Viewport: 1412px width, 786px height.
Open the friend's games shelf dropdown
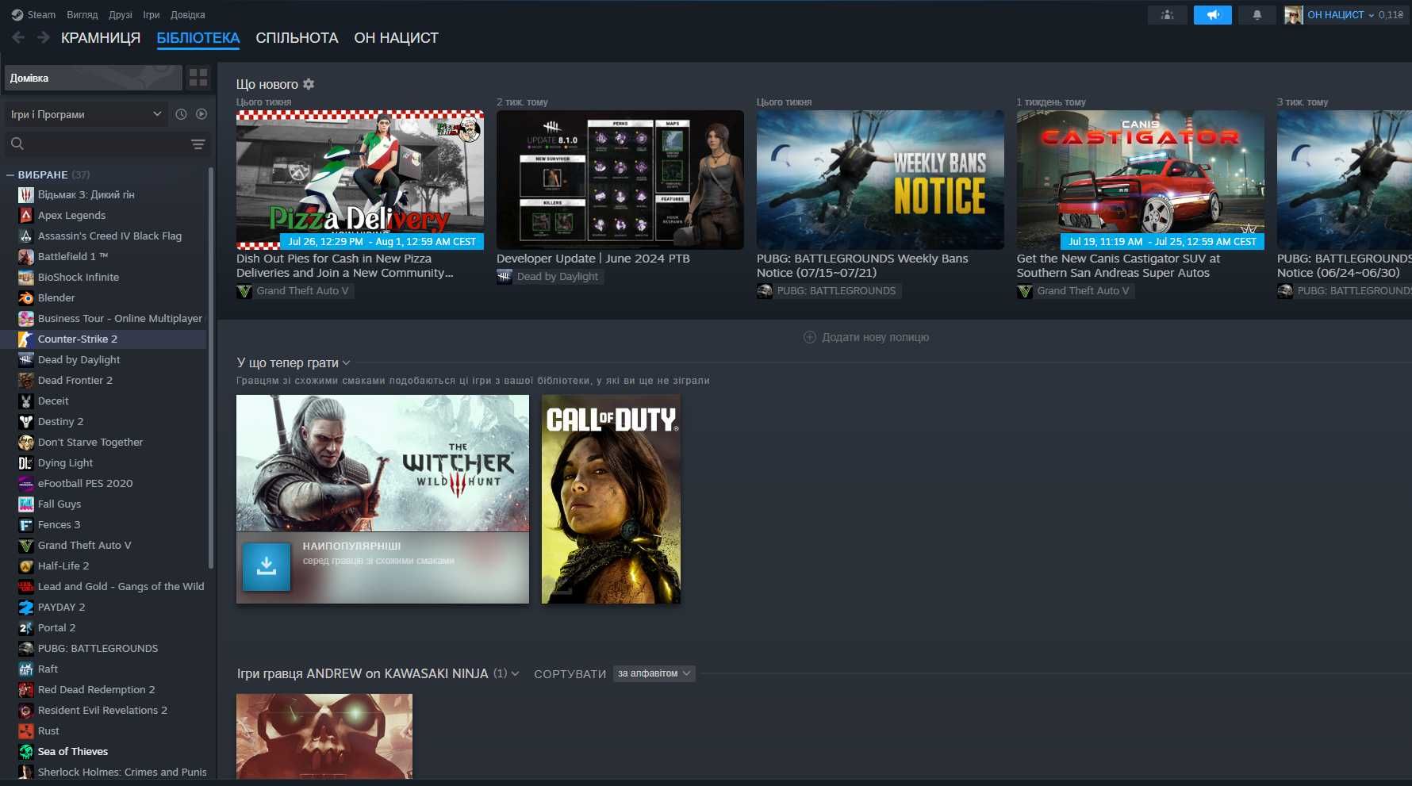[x=515, y=673]
